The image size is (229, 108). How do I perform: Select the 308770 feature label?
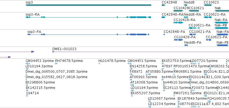184,104
